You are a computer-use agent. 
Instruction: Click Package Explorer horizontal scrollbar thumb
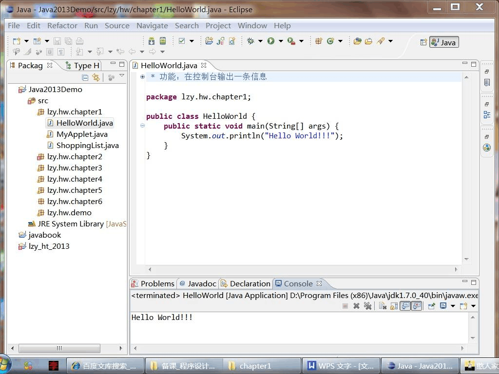coord(59,348)
